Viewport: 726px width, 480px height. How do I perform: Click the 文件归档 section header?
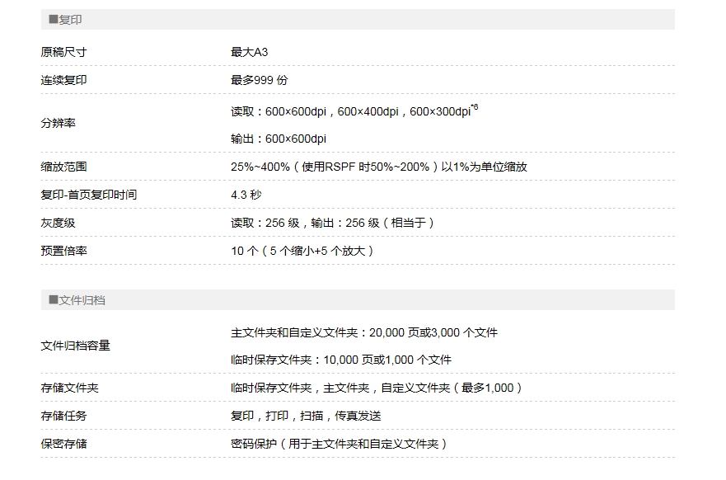coord(77,300)
